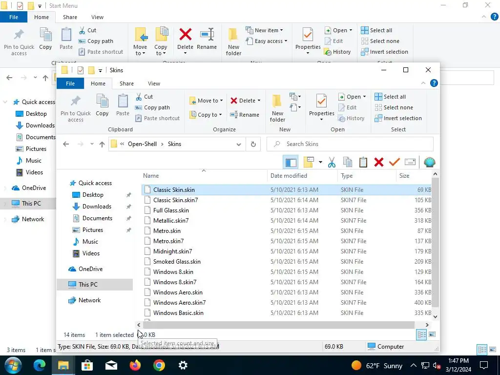Switch to Large icons view in Skins window
The image size is (500, 375).
click(x=433, y=334)
